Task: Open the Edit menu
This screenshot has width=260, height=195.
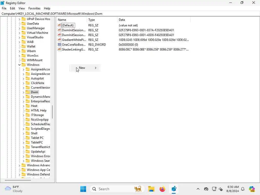Action: 12,8
